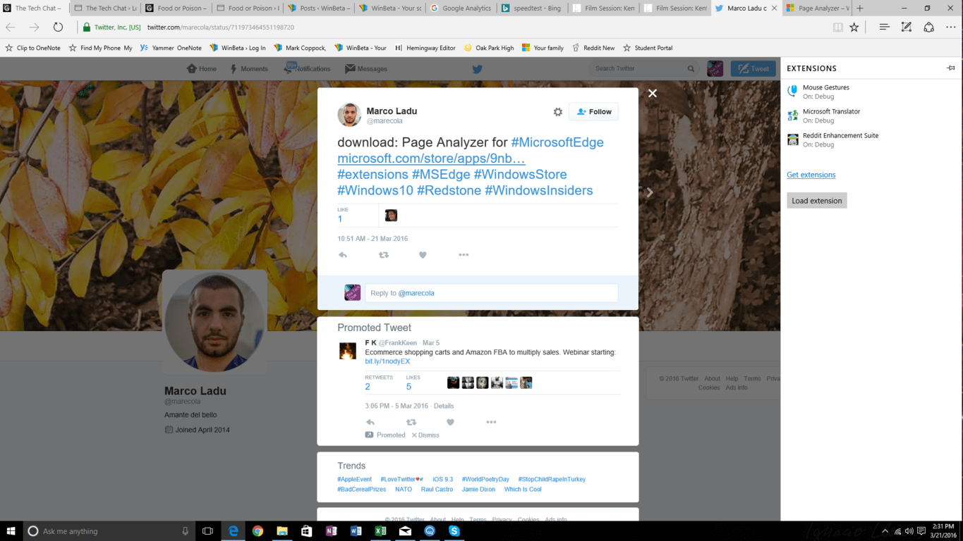Open Task View on the taskbar
The height and width of the screenshot is (541, 963).
coord(207,531)
